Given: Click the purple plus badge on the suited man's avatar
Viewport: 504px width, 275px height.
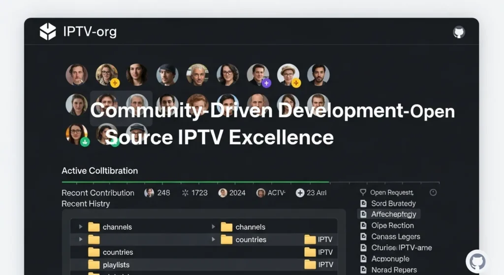Looking at the screenshot, I should [266, 83].
